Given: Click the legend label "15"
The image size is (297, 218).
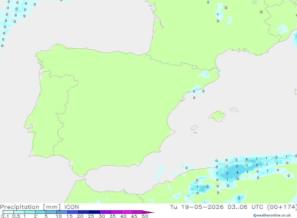Looking at the screenshot, I should [x=69, y=216].
